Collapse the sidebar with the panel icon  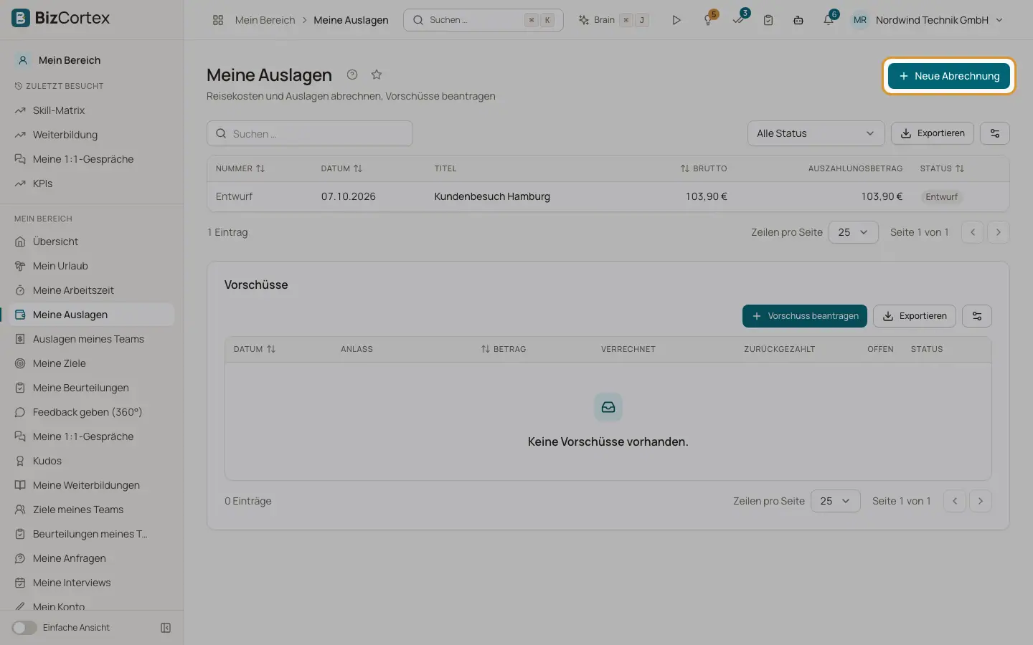166,628
